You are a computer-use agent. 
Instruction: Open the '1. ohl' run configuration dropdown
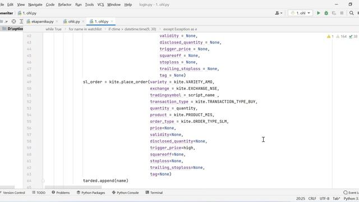300,13
